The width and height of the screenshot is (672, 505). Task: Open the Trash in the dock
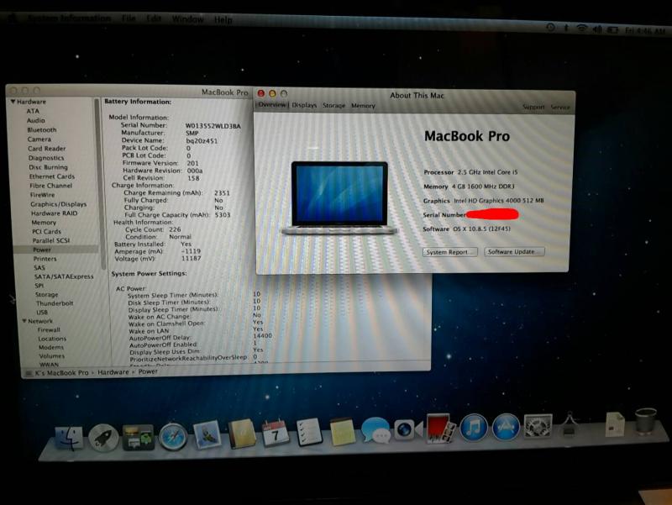point(645,421)
